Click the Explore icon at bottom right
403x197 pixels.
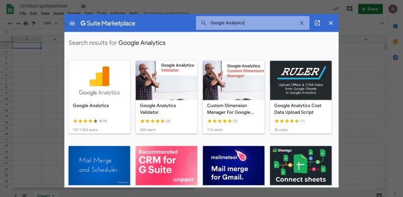click(x=379, y=195)
